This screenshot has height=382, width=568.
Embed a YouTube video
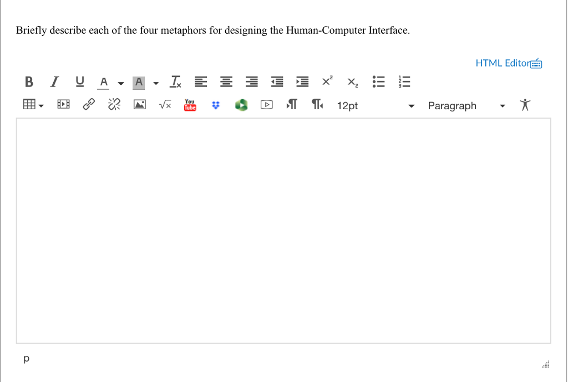pyautogui.click(x=190, y=105)
